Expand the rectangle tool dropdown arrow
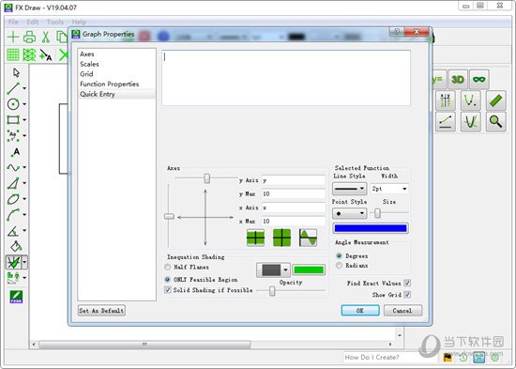 tap(24, 120)
